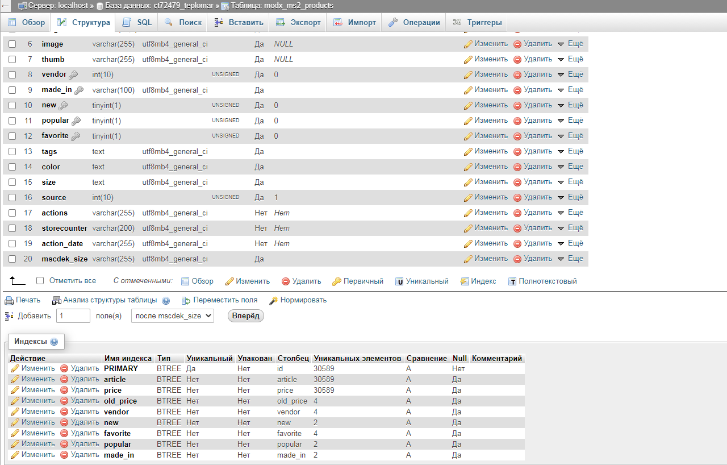
Task: Click the Импорт tab
Action: (354, 23)
